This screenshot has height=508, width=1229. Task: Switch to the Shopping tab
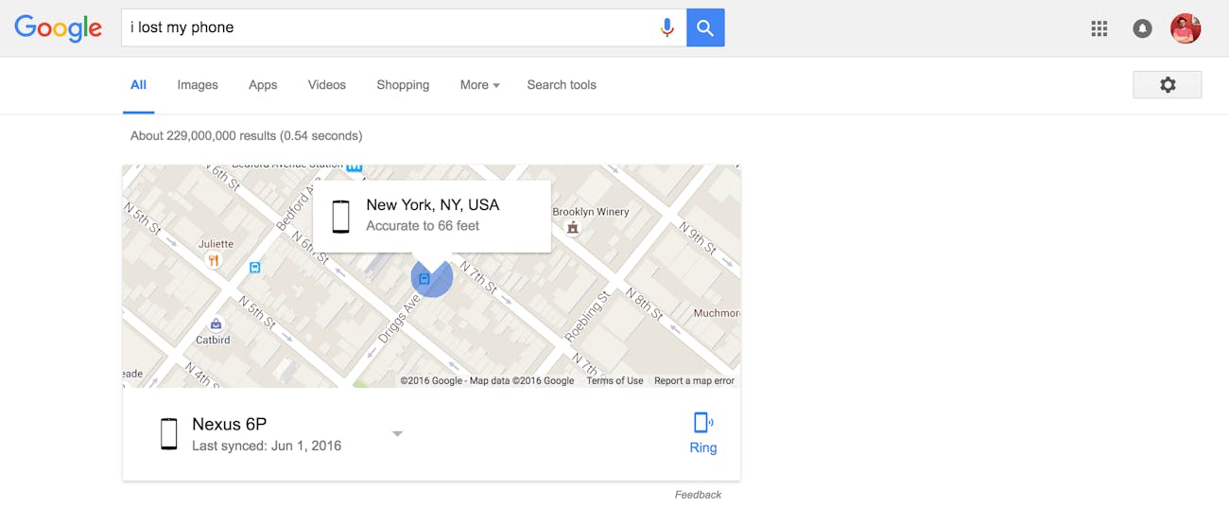tap(403, 85)
